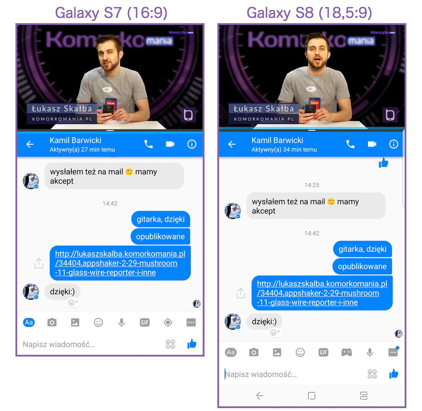
Task: Open the komorkomania link in S7 chat
Action: [x=120, y=263]
